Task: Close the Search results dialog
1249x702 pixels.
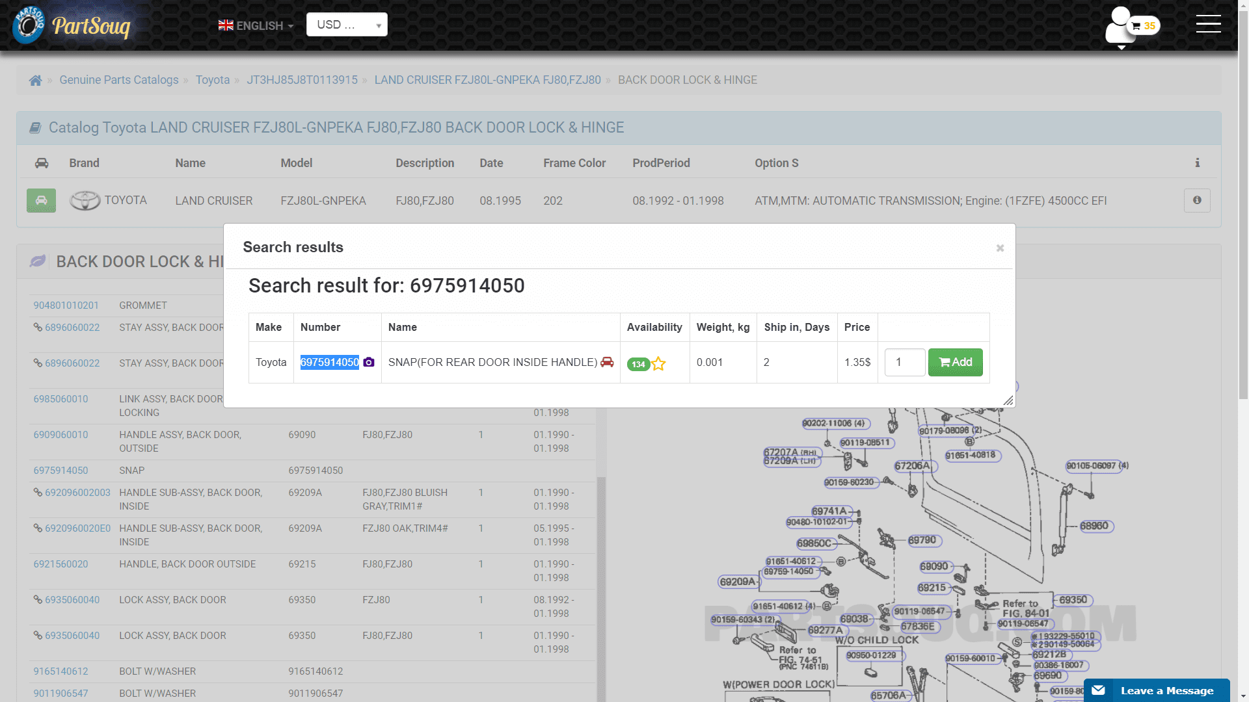Action: point(1000,248)
